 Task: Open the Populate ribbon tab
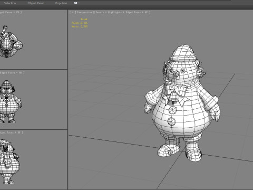tap(61, 3)
